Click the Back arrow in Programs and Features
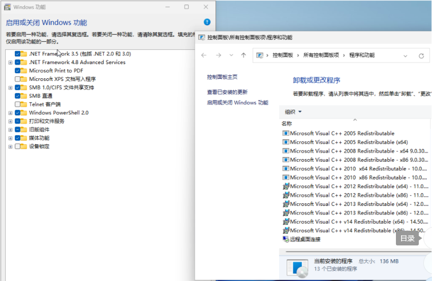This screenshot has height=281, width=432. [204, 55]
